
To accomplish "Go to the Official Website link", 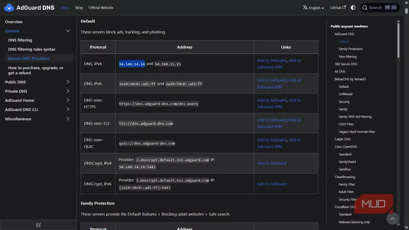I will (x=101, y=8).
